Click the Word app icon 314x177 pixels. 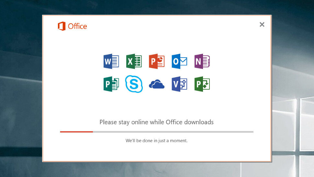point(111,61)
